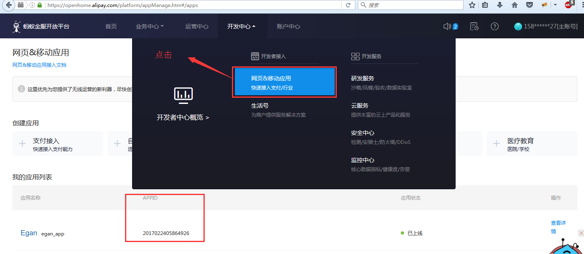Close the floating mascot widget

coord(581,233)
